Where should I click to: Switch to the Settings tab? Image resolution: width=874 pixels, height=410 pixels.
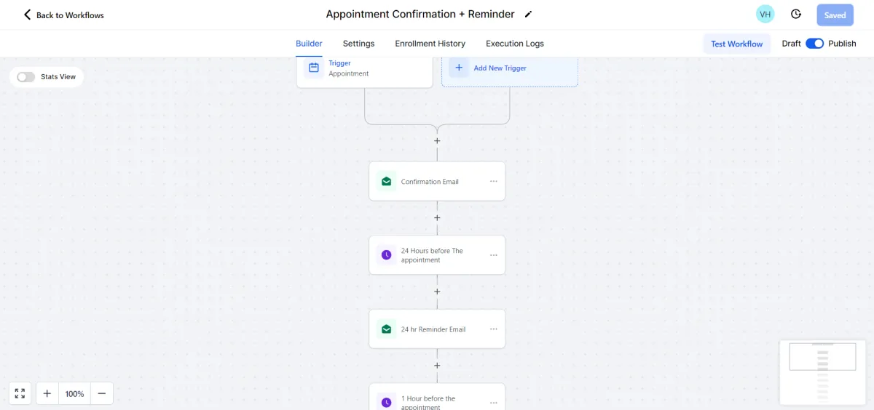point(358,44)
